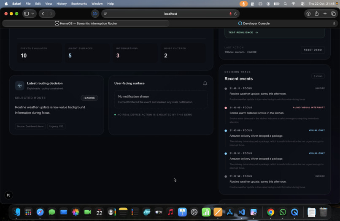Screen dimensions: 340x221
Task: Open Photos from the dock
Action: click(76, 212)
